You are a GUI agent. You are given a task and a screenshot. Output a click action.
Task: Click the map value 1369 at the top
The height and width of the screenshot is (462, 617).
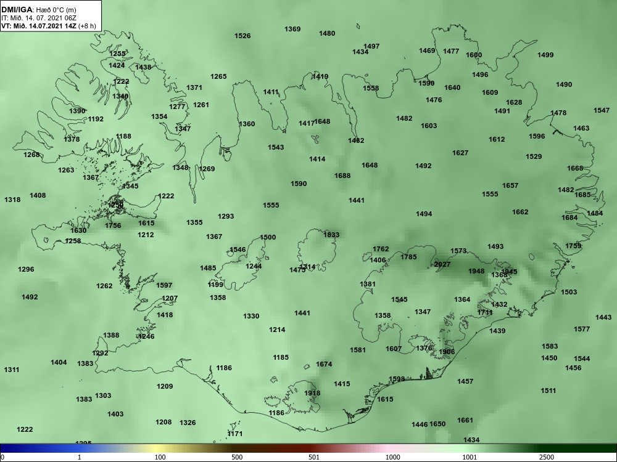[292, 29]
